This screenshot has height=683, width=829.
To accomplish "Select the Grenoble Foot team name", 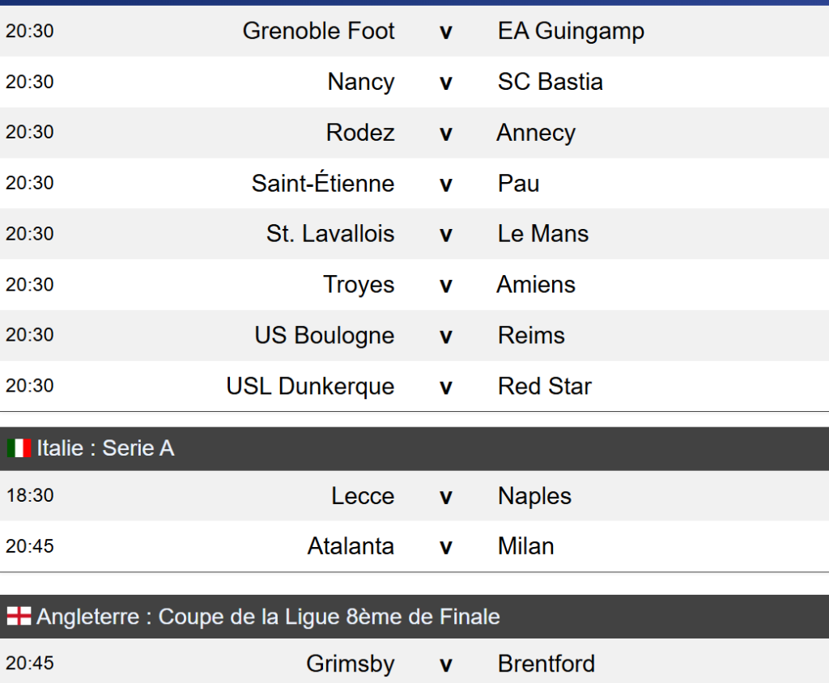I will tap(318, 32).
